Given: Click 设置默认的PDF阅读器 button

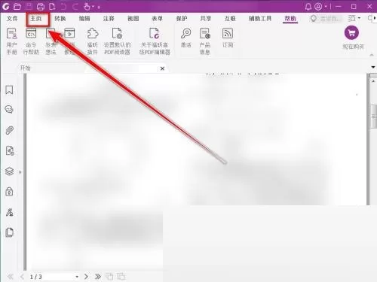Looking at the screenshot, I should tap(117, 41).
